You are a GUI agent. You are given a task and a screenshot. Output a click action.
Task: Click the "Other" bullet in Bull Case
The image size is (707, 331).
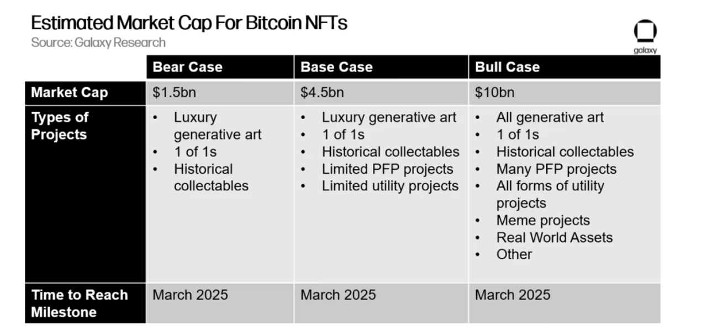514,255
